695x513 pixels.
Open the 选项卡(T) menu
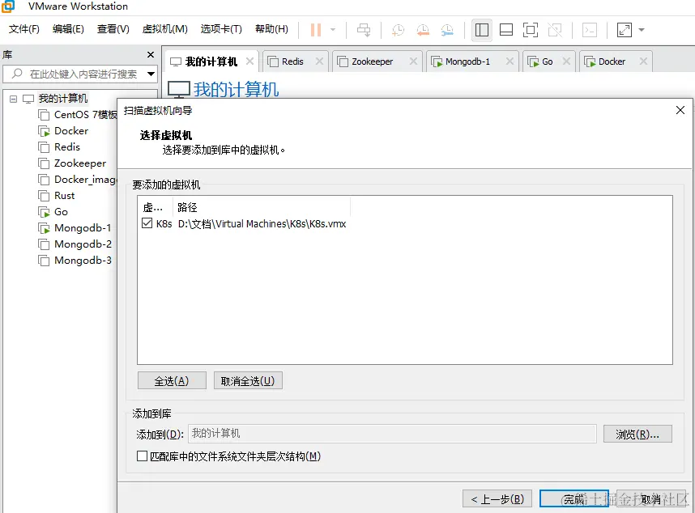click(221, 29)
